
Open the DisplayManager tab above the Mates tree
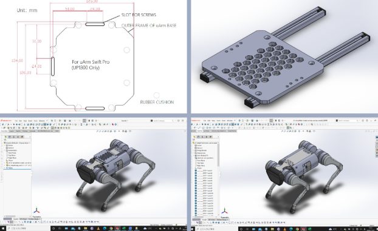[x=22, y=136]
